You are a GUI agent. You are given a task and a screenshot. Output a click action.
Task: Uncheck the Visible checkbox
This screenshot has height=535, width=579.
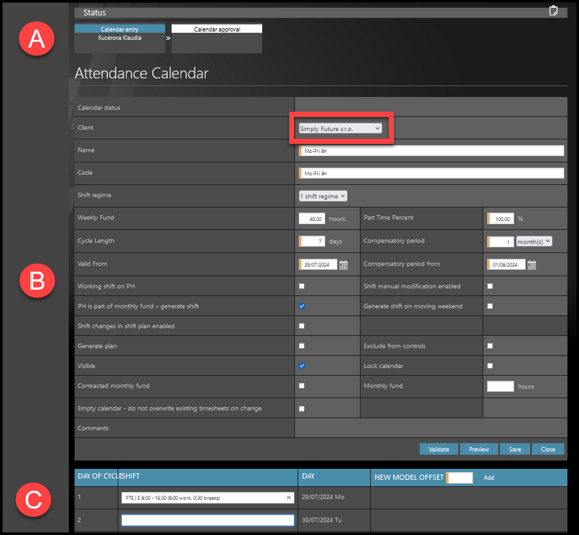click(x=301, y=365)
